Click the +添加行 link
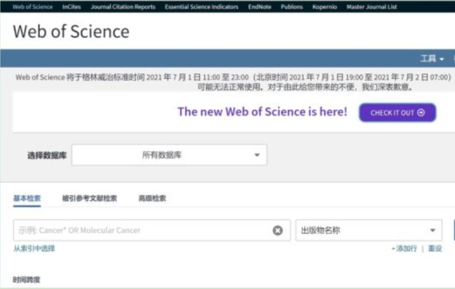Viewport: 455px width, 289px height. 404,248
